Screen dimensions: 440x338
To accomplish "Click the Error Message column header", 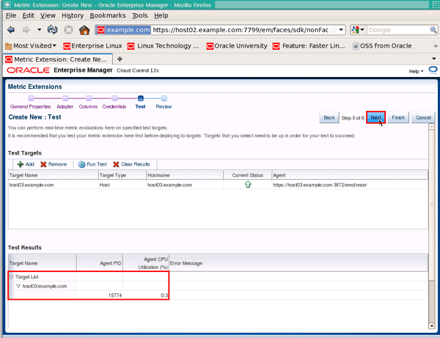I will tap(298, 263).
